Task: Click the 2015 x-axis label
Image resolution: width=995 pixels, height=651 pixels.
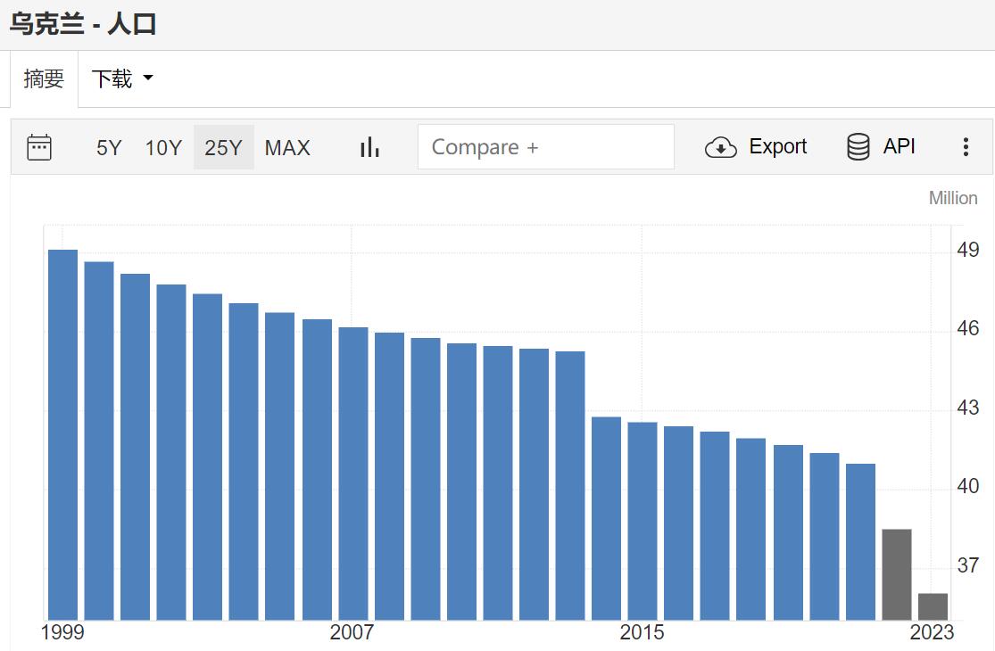Action: [642, 632]
